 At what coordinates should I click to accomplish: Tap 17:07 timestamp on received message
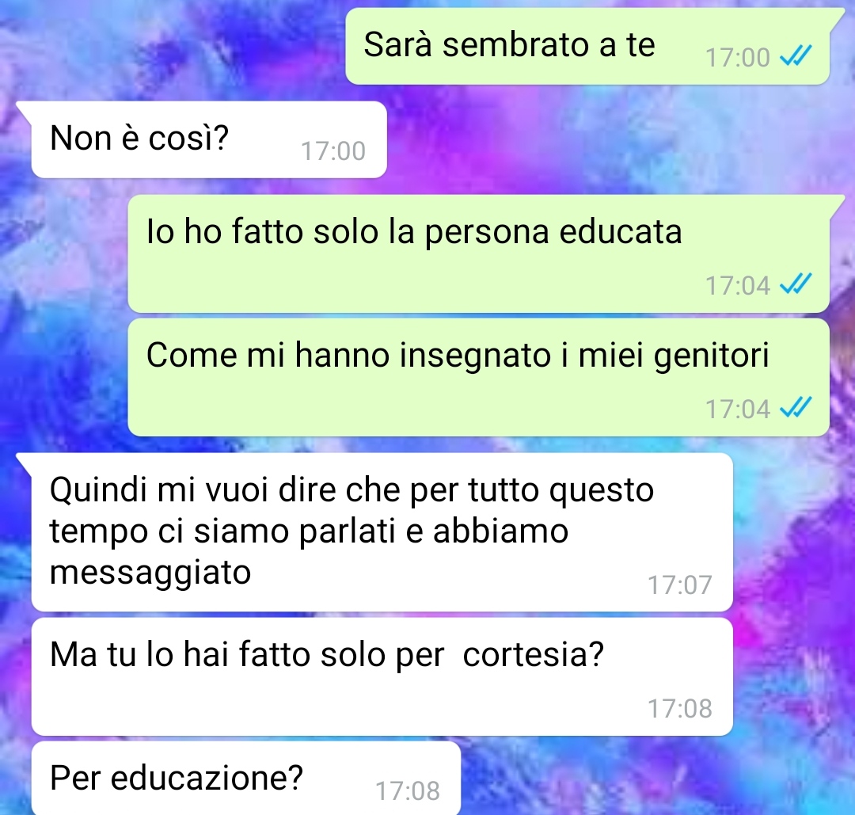tap(679, 585)
